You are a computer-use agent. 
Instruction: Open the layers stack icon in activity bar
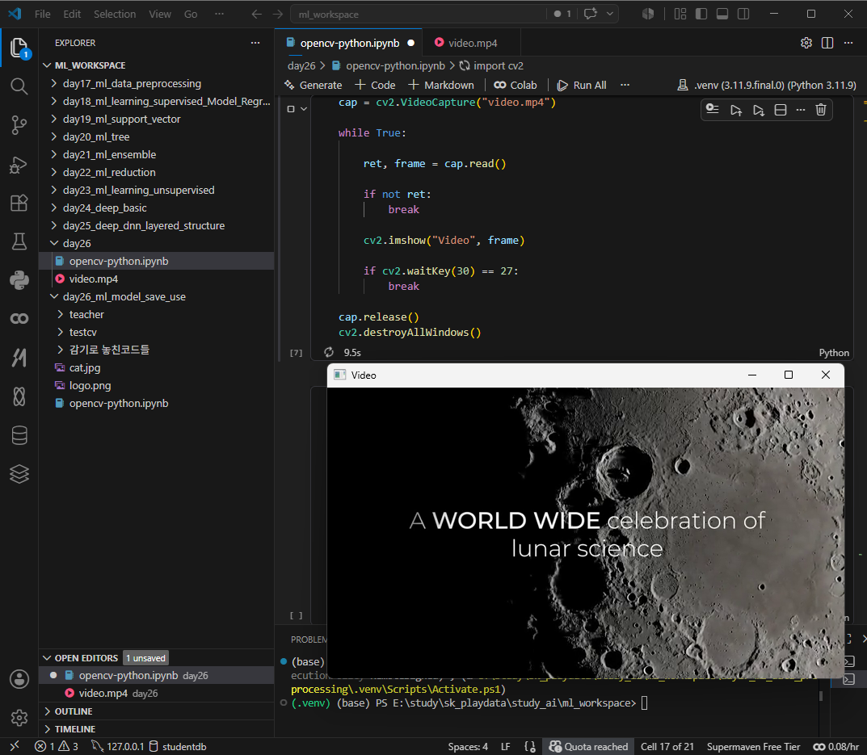(x=19, y=474)
